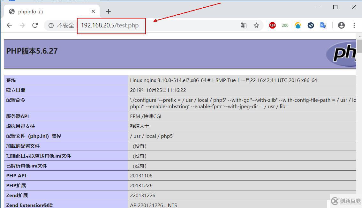The height and width of the screenshot is (208, 362).
Task: Click the forward navigation arrow
Action: [x=22, y=25]
